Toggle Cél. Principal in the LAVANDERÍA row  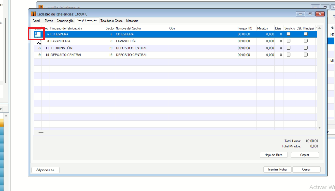tap(306, 41)
